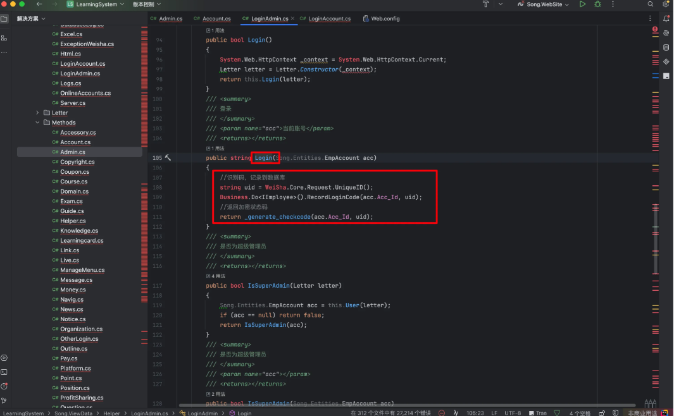Click the green Run button
The height and width of the screenshot is (416, 674).
pos(582,4)
